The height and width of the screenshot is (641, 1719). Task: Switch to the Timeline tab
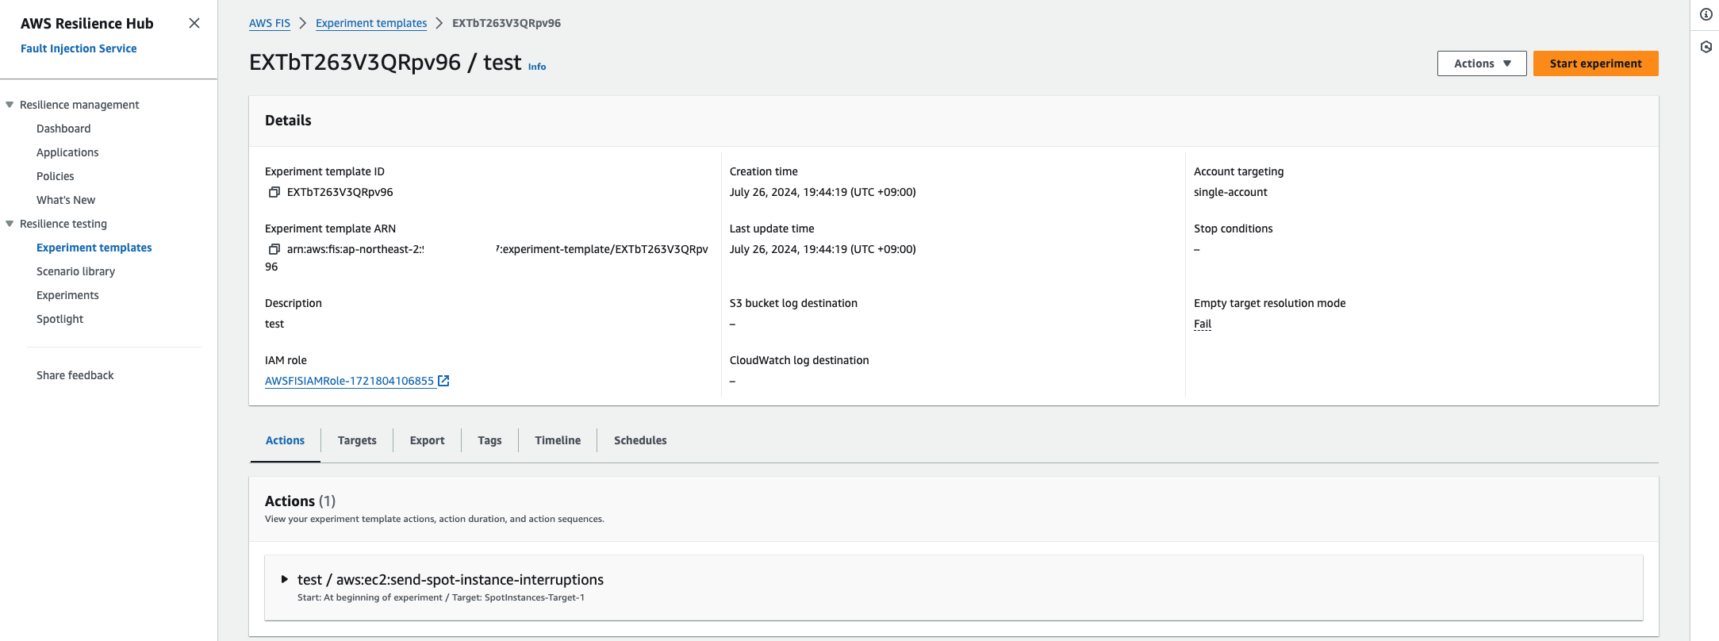(558, 440)
